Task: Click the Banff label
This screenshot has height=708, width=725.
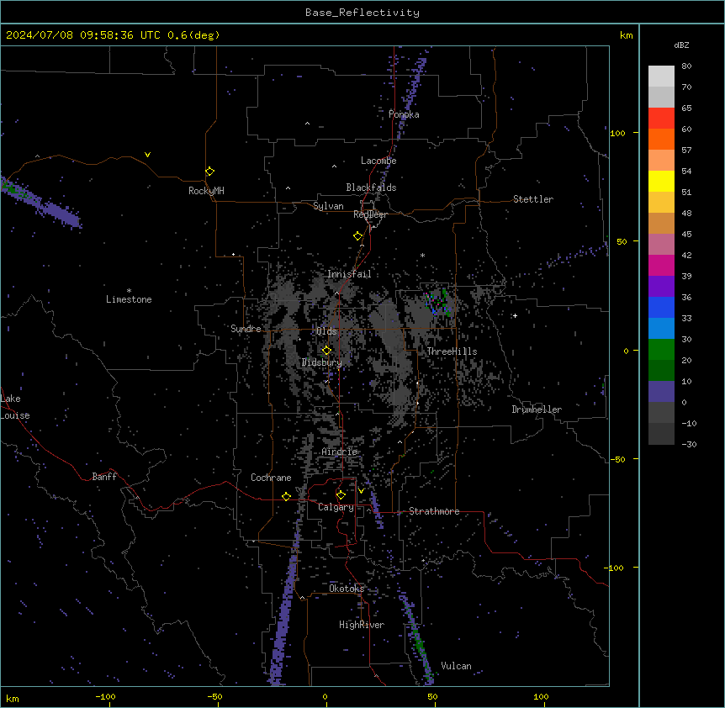Action: [104, 477]
